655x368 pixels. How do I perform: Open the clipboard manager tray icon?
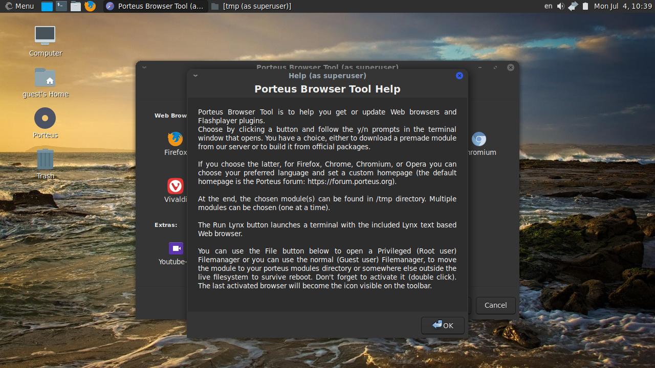(585, 6)
